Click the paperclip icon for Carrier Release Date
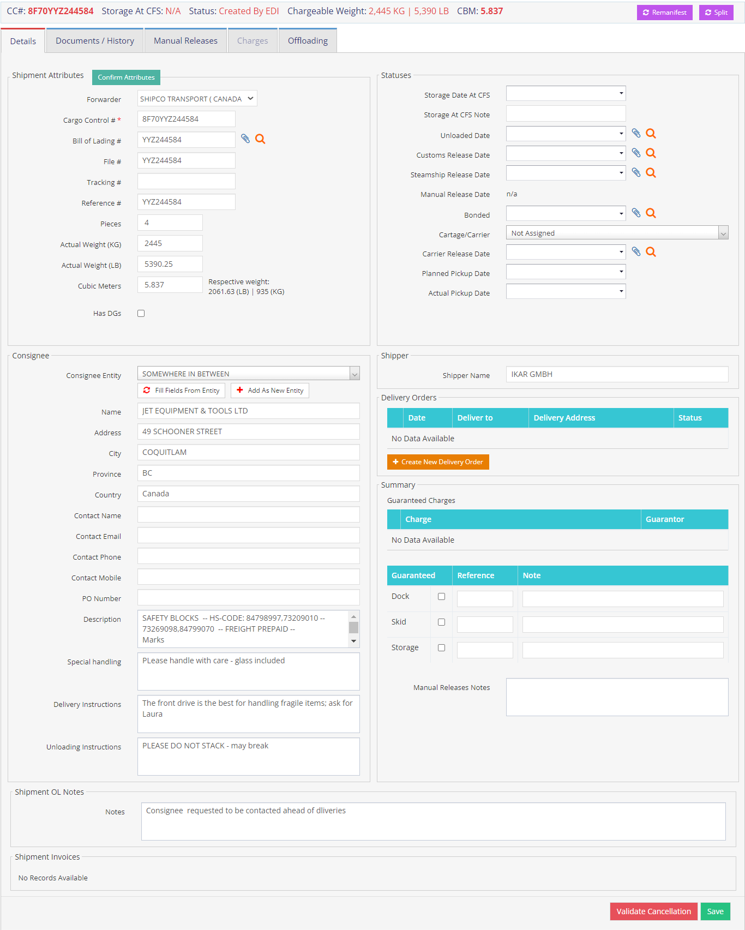The height and width of the screenshot is (930, 745). (x=636, y=251)
